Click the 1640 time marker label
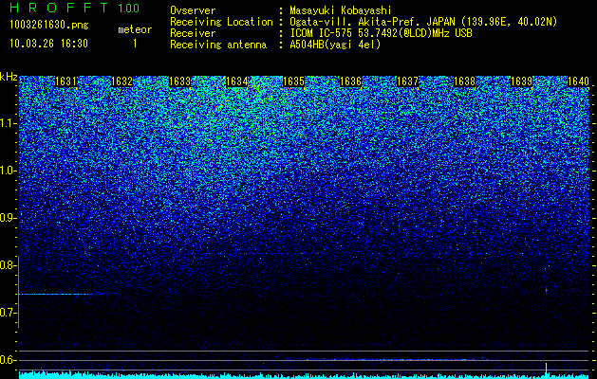This screenshot has height=379, width=597. [x=578, y=81]
